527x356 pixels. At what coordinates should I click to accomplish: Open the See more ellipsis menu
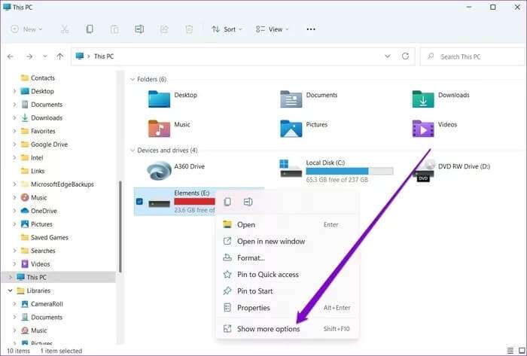click(x=311, y=29)
